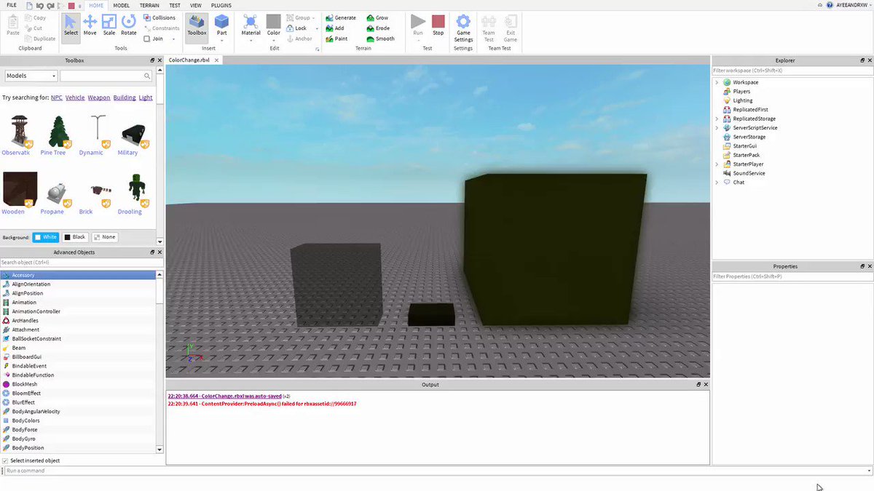Switch to the MODEL ribbon tab
The width and height of the screenshot is (874, 491).
pos(121,5)
